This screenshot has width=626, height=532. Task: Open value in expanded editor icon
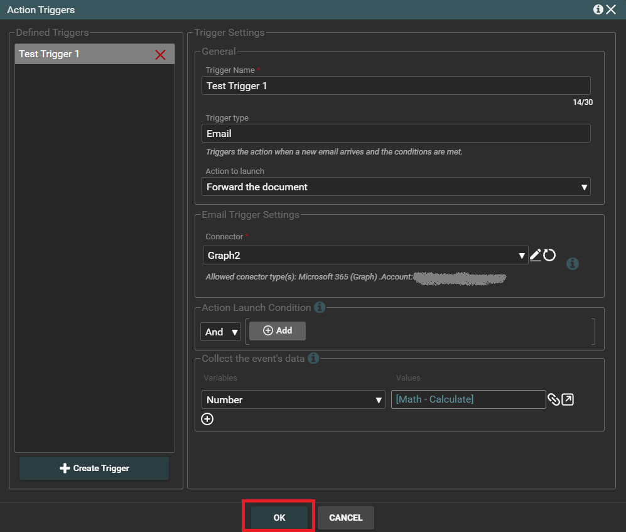(x=568, y=399)
